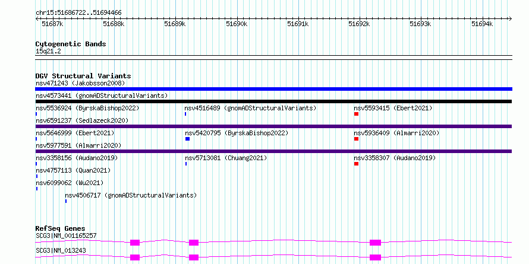Click the 51692k ruler position
The image size is (529, 264).
pyautogui.click(x=359, y=24)
